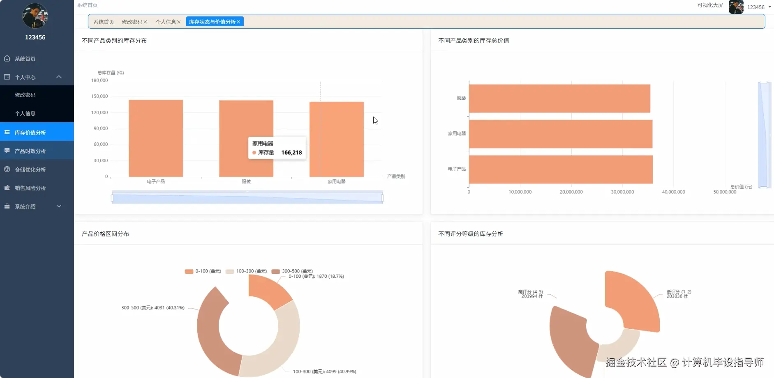Toggle the 0-100 (美元) legend item
Screen dimensions: 774x378
(203, 271)
